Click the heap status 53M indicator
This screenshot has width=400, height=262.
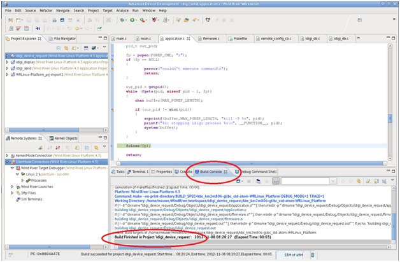[x=293, y=254]
